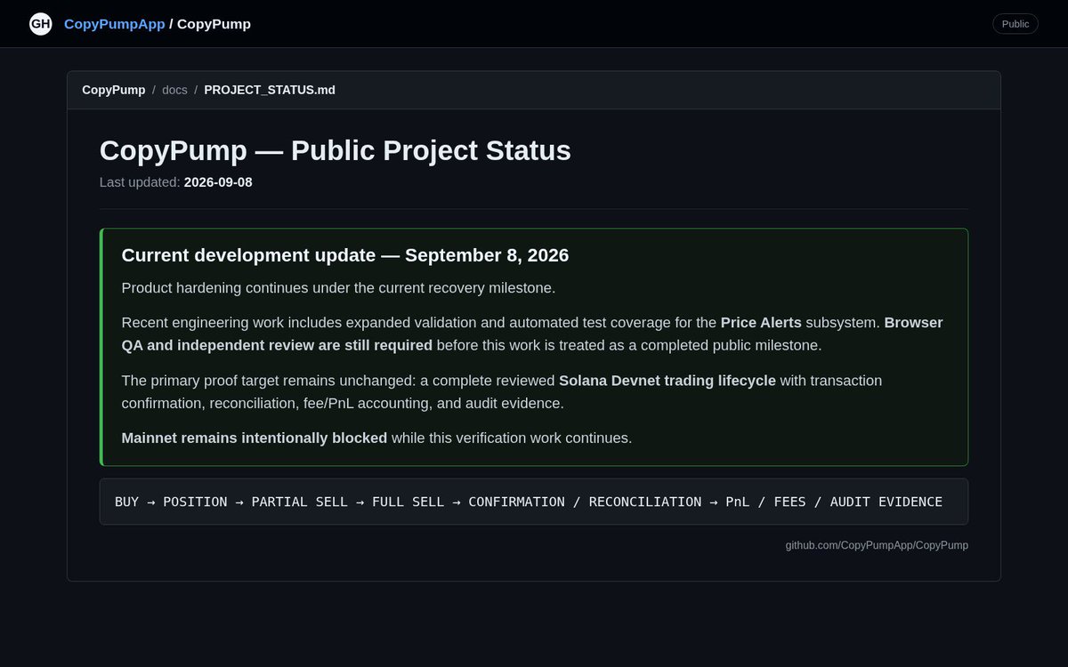Click the Product hardening continues paragraph

click(338, 288)
